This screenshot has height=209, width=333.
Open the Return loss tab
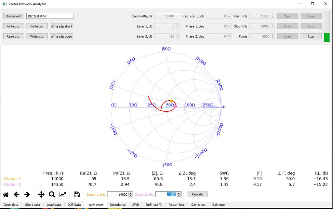pyautogui.click(x=177, y=205)
